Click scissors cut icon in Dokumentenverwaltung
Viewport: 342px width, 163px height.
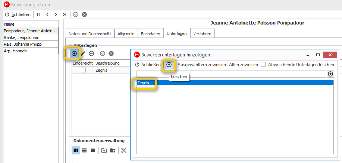coord(124,150)
